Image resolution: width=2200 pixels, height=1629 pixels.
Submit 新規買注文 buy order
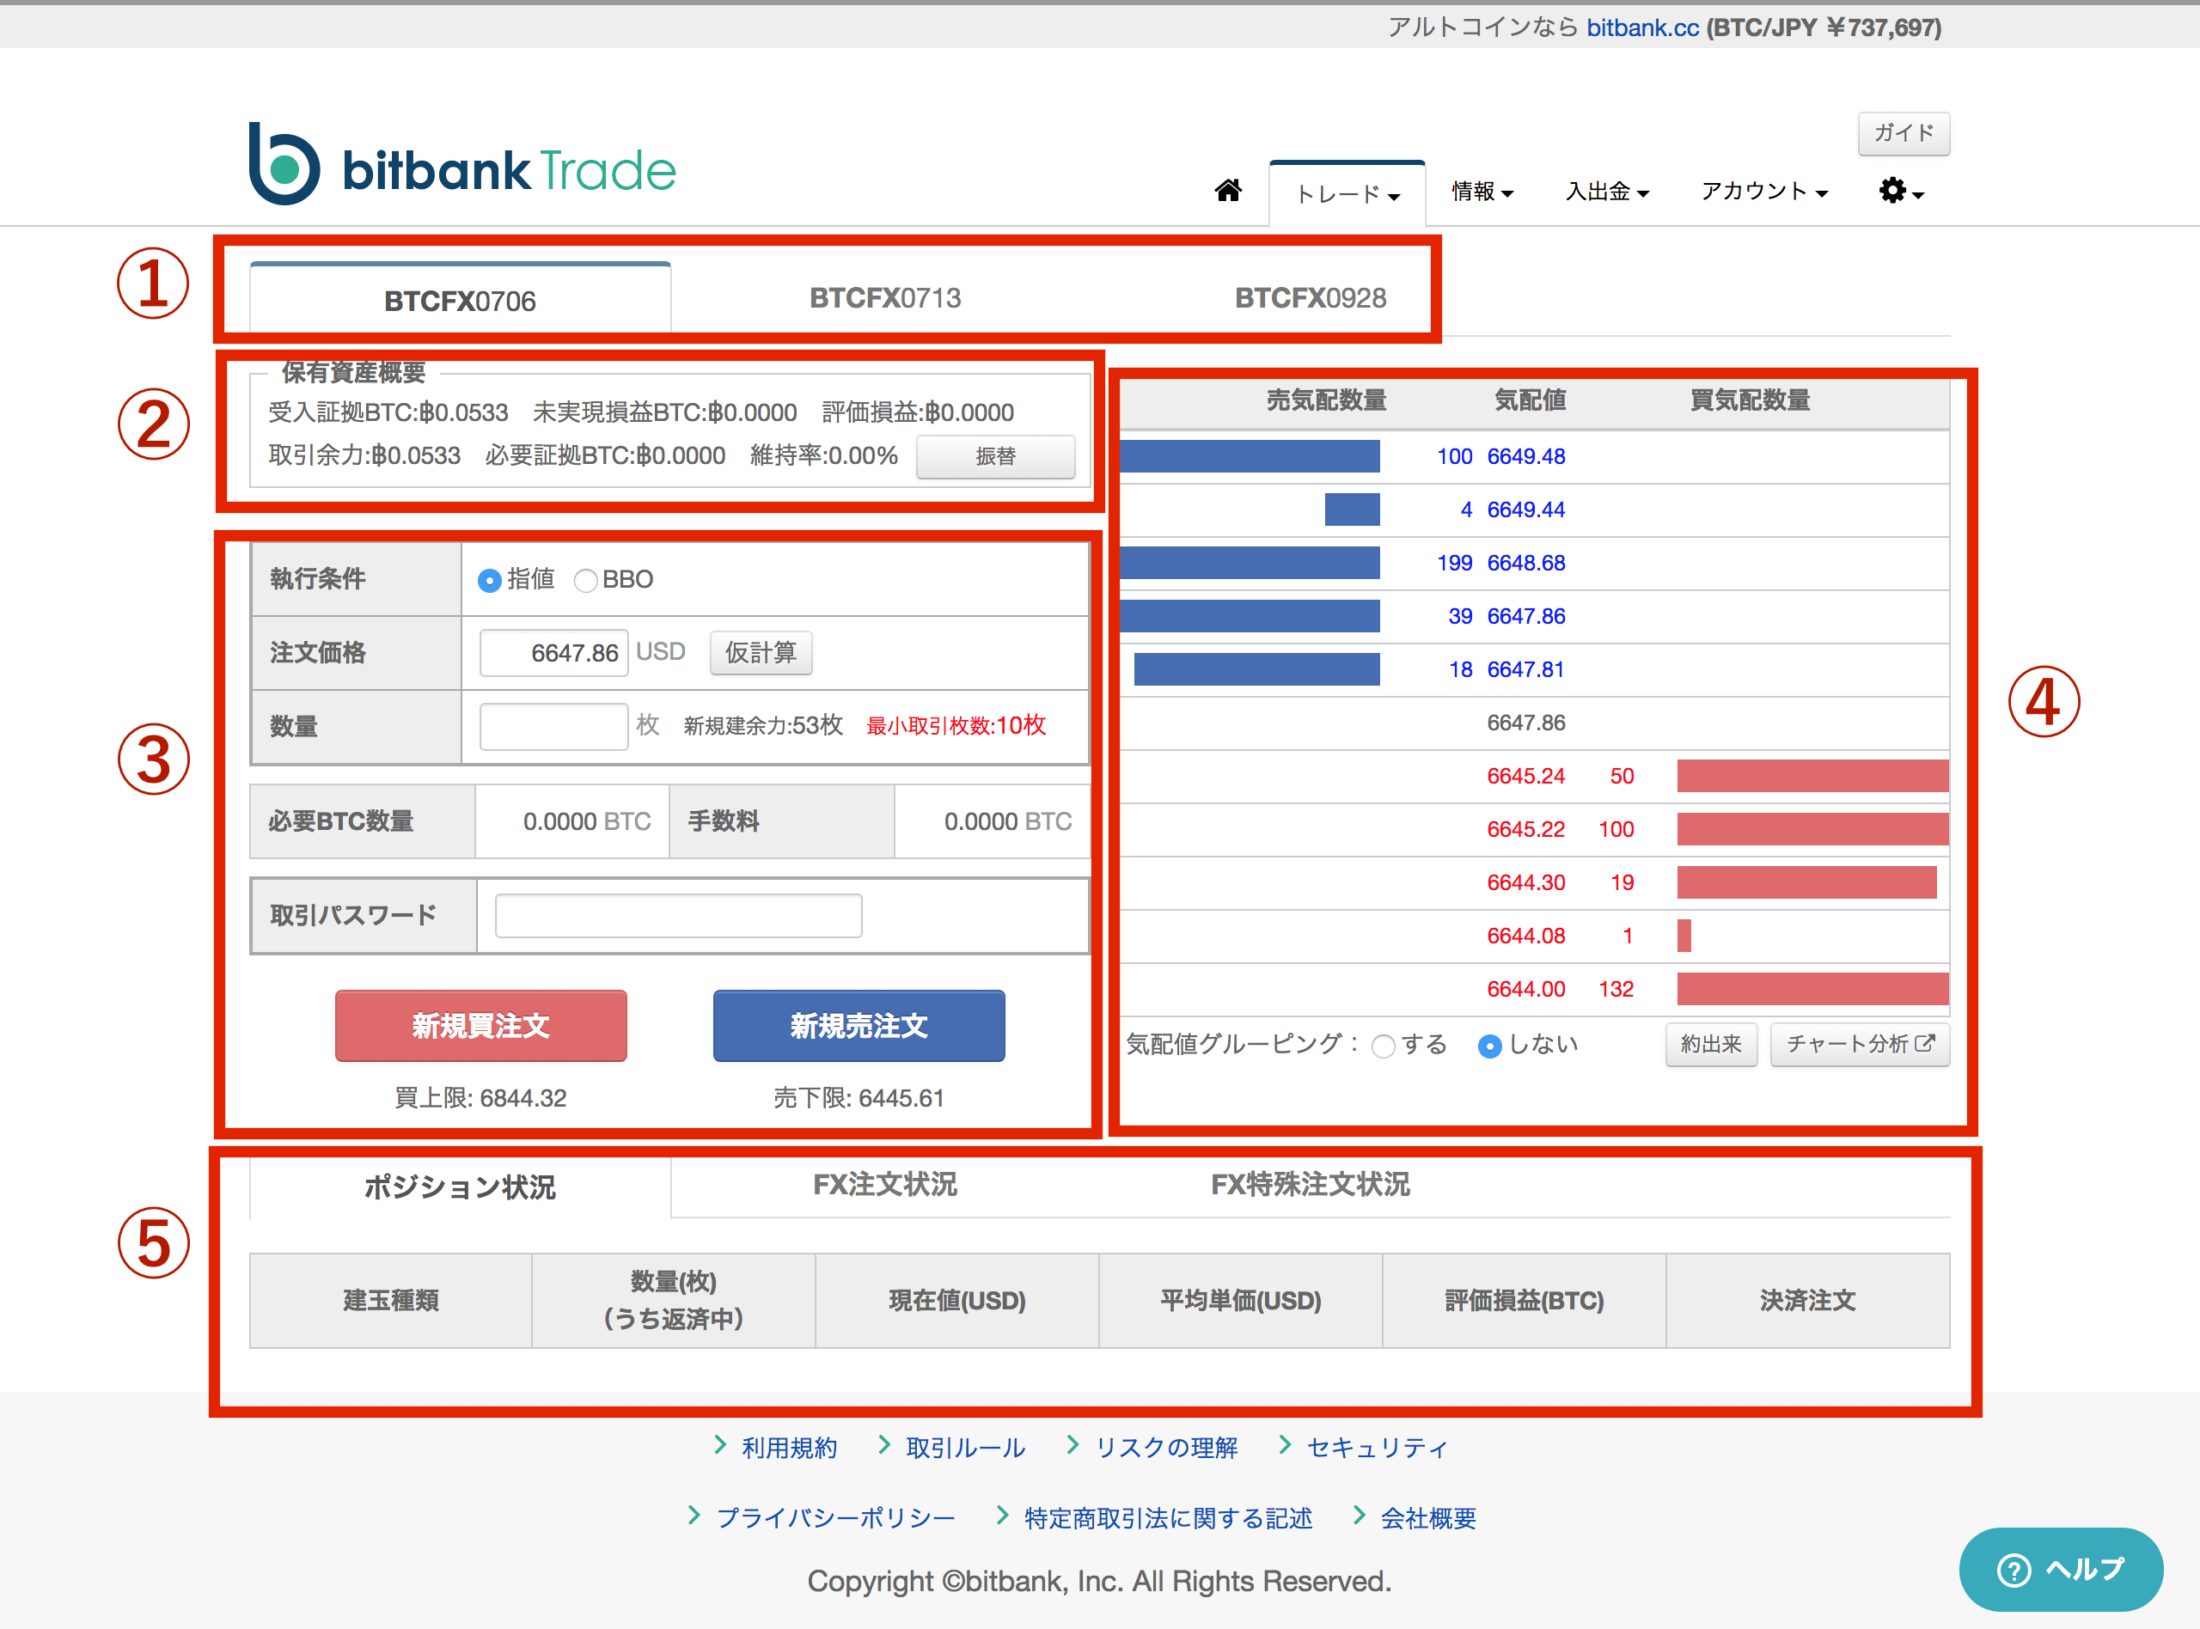pos(480,1026)
